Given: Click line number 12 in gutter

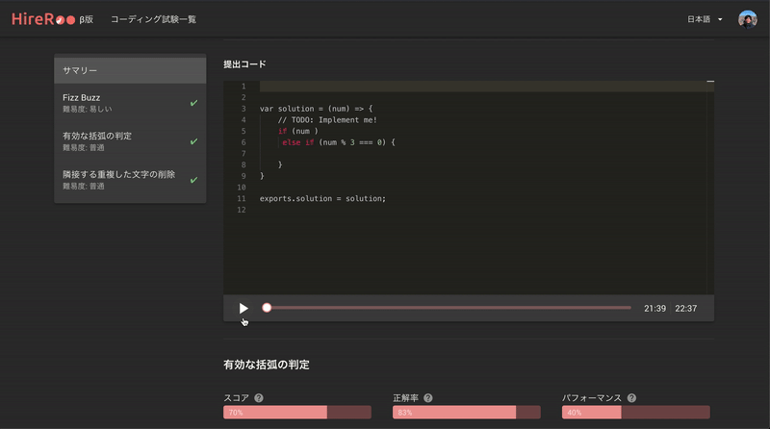Looking at the screenshot, I should pos(242,210).
